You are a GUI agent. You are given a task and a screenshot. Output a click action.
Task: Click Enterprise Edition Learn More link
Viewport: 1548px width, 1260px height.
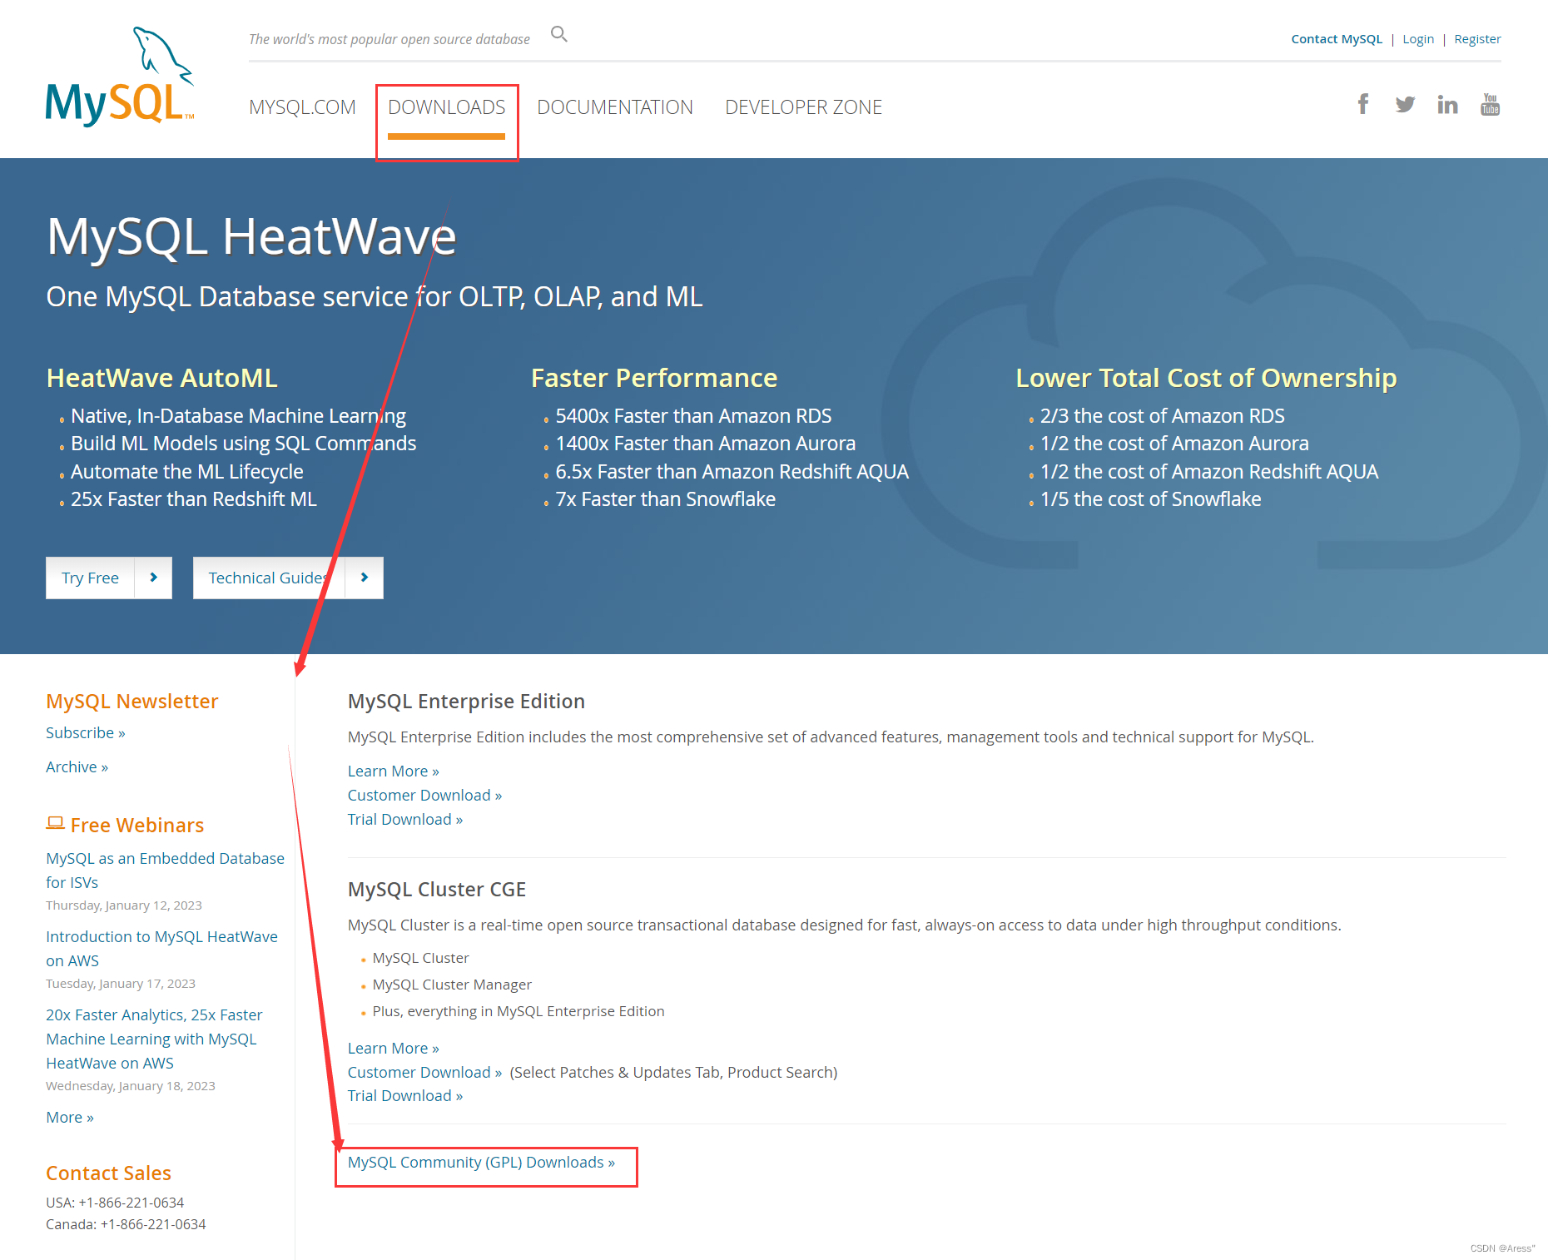[394, 771]
